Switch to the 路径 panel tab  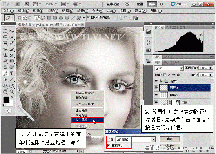tap(176, 63)
